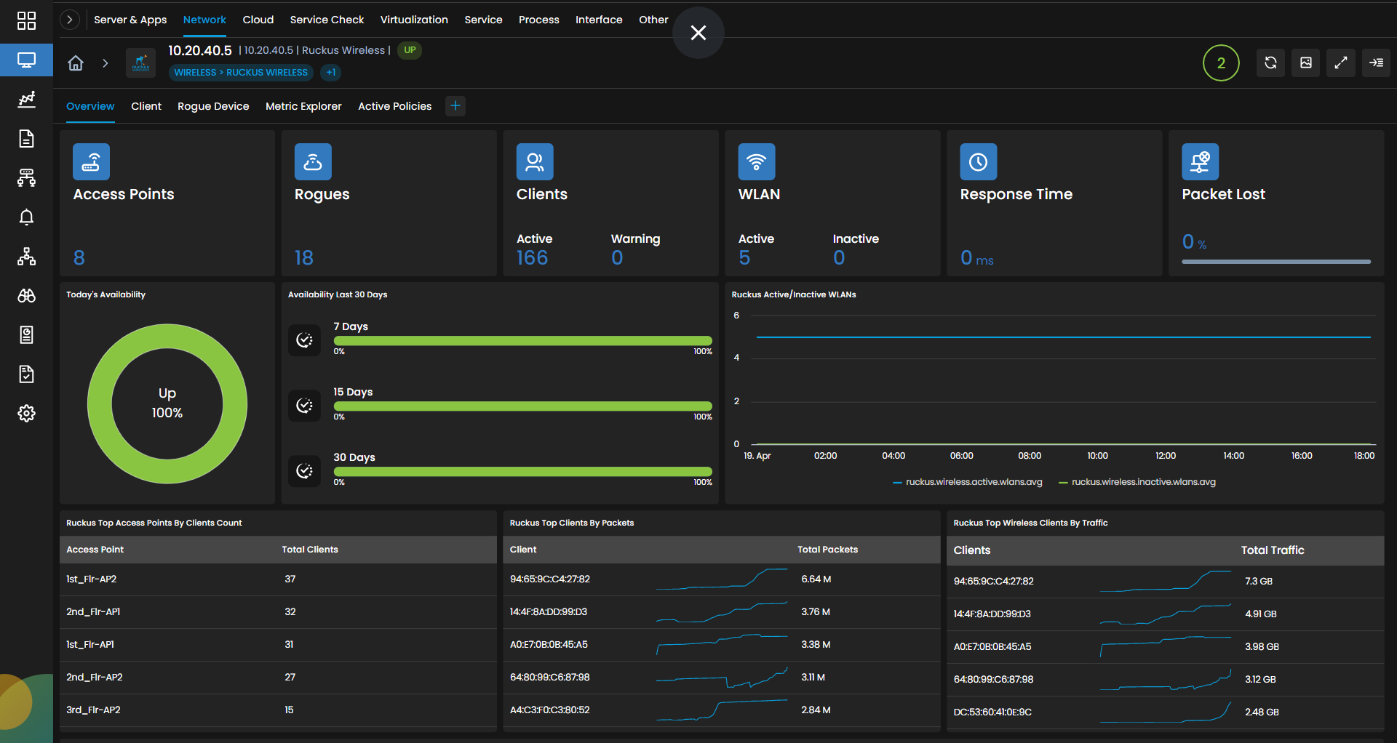This screenshot has height=743, width=1397.
Task: Toggle ruckus.wireless.inactive.wlans.avg legend series
Action: coord(1137,482)
